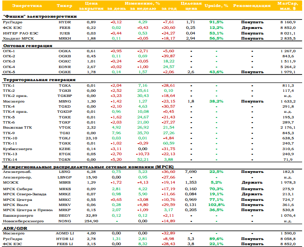The image size is (304, 247).
Task: Select the 5,2% upside value
Action: (x=216, y=182)
